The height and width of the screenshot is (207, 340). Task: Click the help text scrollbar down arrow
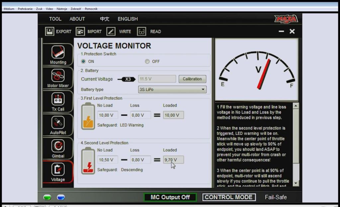click(x=296, y=183)
